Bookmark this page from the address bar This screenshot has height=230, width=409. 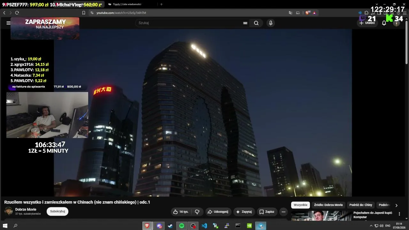[84, 13]
